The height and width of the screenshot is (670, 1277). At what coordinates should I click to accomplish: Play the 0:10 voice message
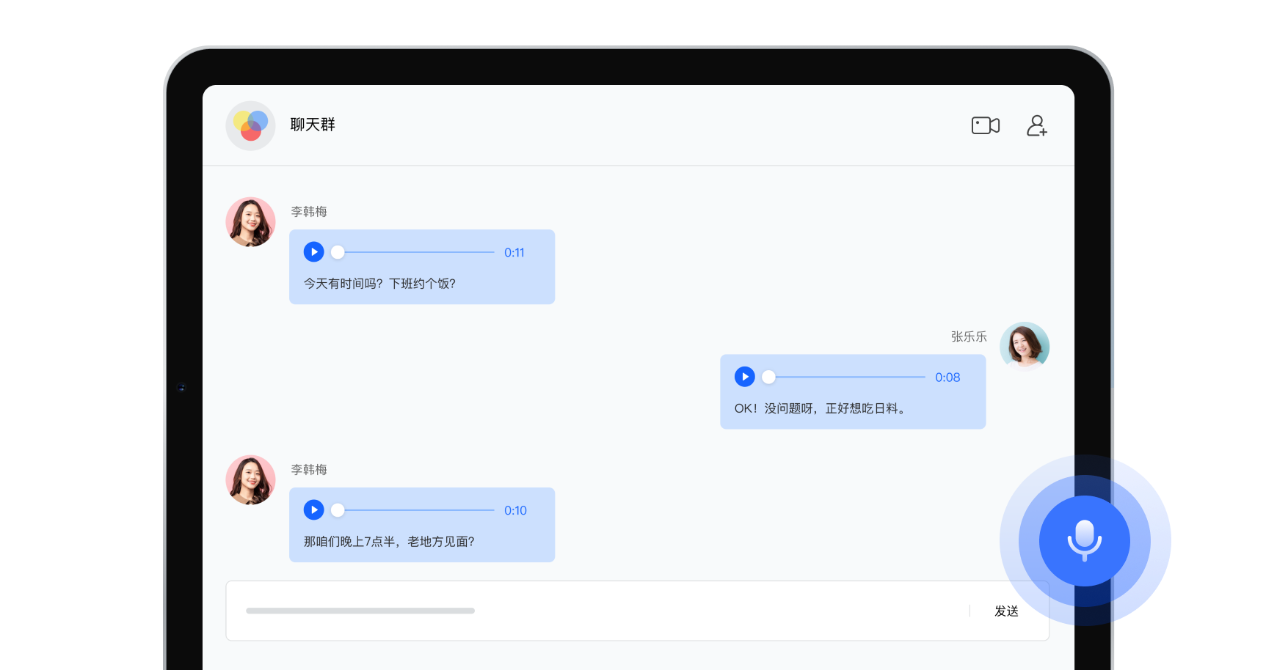click(x=314, y=510)
